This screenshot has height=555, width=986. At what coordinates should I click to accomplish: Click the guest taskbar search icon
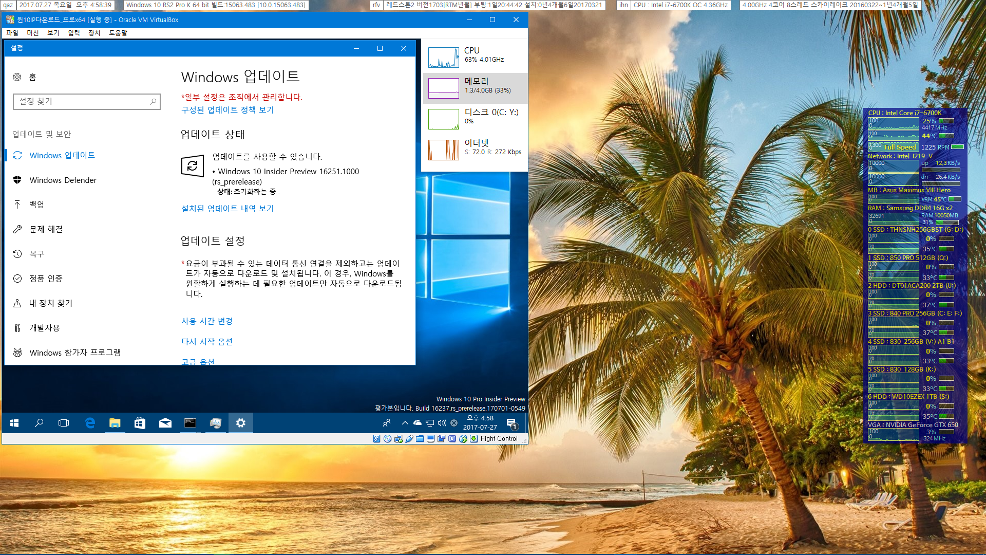click(39, 423)
